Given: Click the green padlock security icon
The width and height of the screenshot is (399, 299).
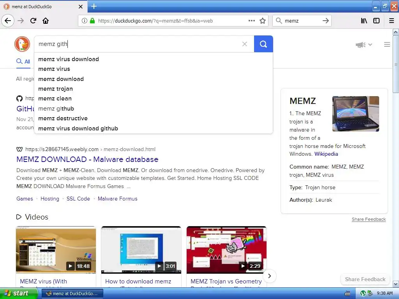Looking at the screenshot, I should [92, 21].
